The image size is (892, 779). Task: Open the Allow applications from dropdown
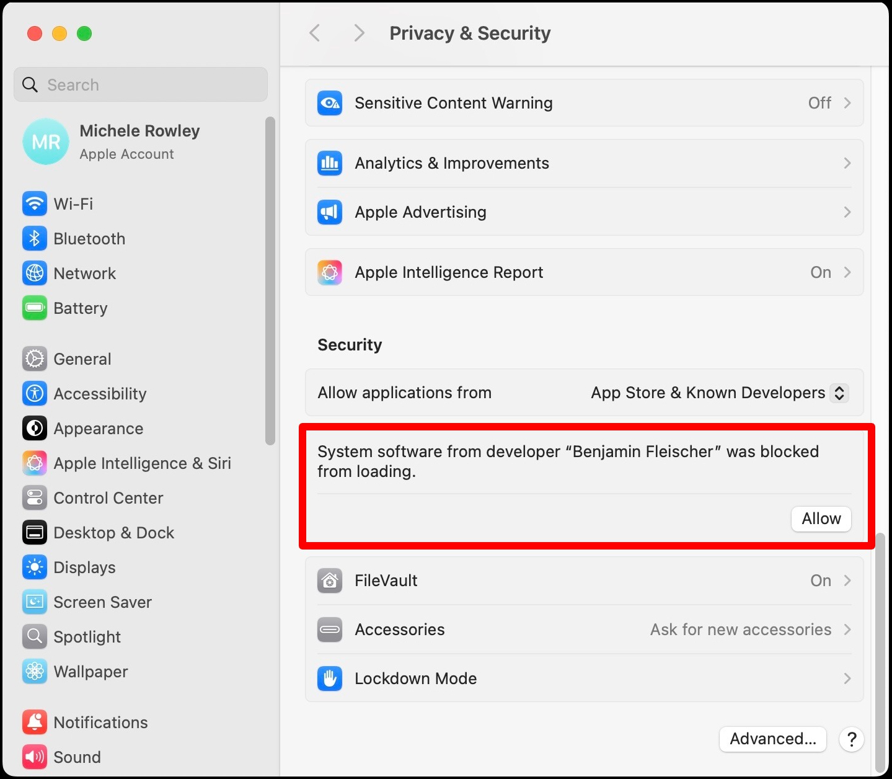point(839,393)
